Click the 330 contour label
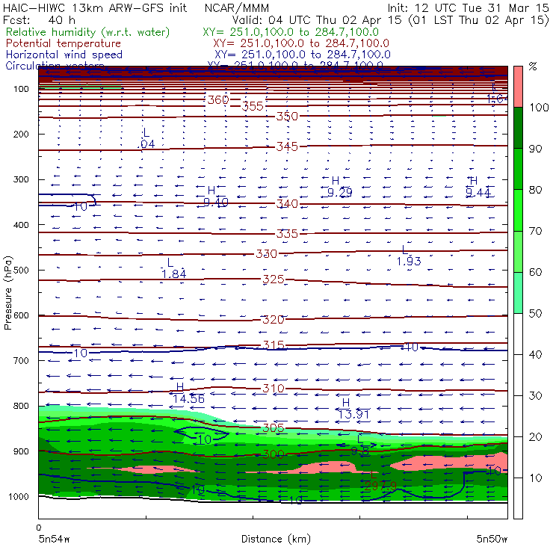 tap(266, 253)
